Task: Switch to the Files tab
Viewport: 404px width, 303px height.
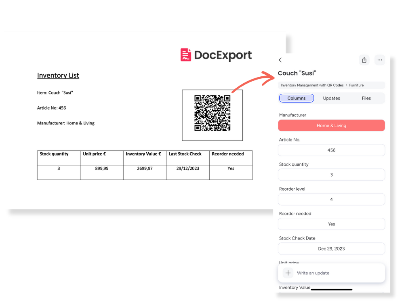Action: pyautogui.click(x=366, y=98)
